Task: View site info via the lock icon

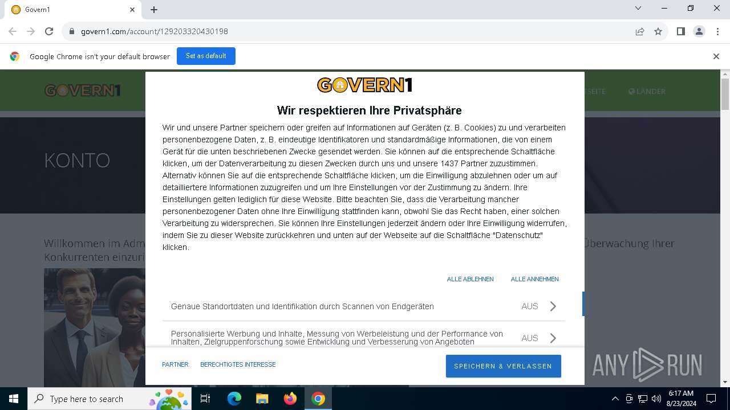Action: (x=72, y=31)
